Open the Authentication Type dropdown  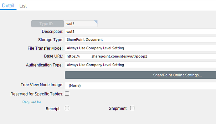point(140,65)
